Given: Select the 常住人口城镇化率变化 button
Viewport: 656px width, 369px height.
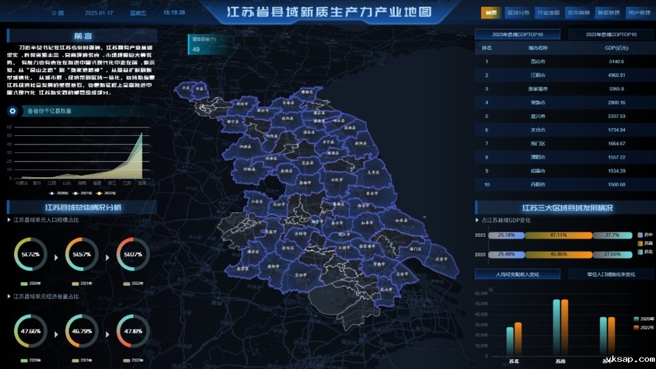Looking at the screenshot, I should [611, 274].
